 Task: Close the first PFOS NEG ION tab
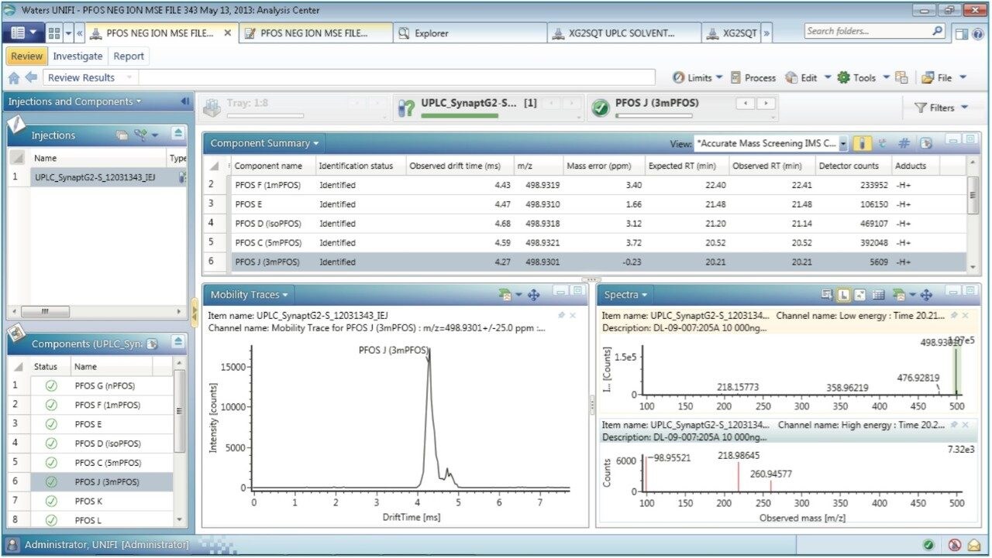point(227,33)
